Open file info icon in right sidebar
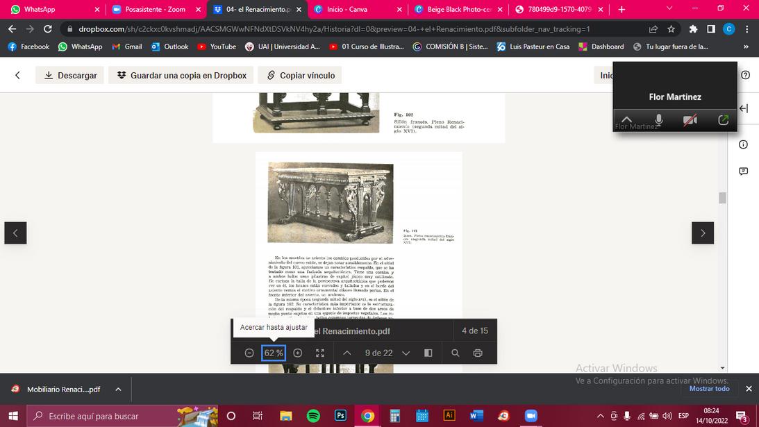The width and height of the screenshot is (759, 427). (x=744, y=144)
